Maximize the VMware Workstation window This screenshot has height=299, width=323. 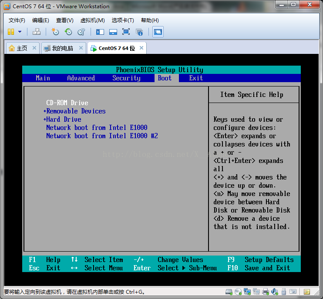[x=293, y=4]
